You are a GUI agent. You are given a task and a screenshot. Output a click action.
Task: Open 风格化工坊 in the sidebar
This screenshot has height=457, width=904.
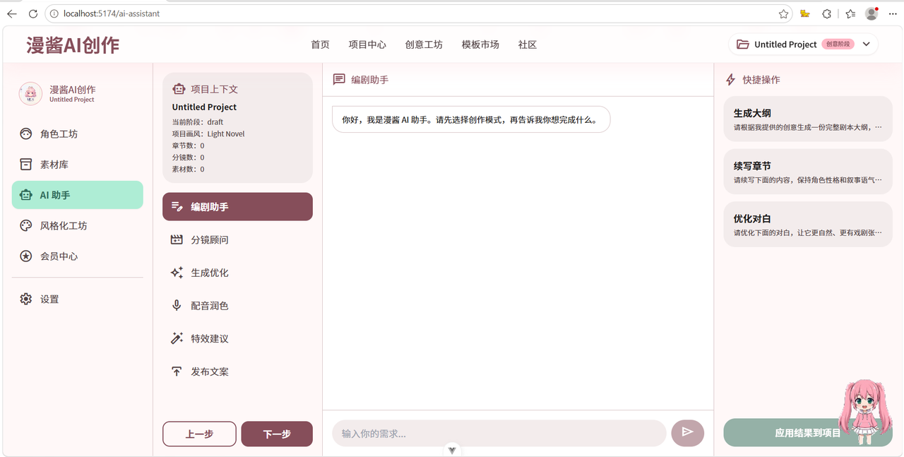[77, 226]
